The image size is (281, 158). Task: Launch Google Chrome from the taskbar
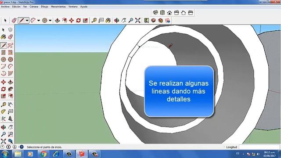coord(43,154)
